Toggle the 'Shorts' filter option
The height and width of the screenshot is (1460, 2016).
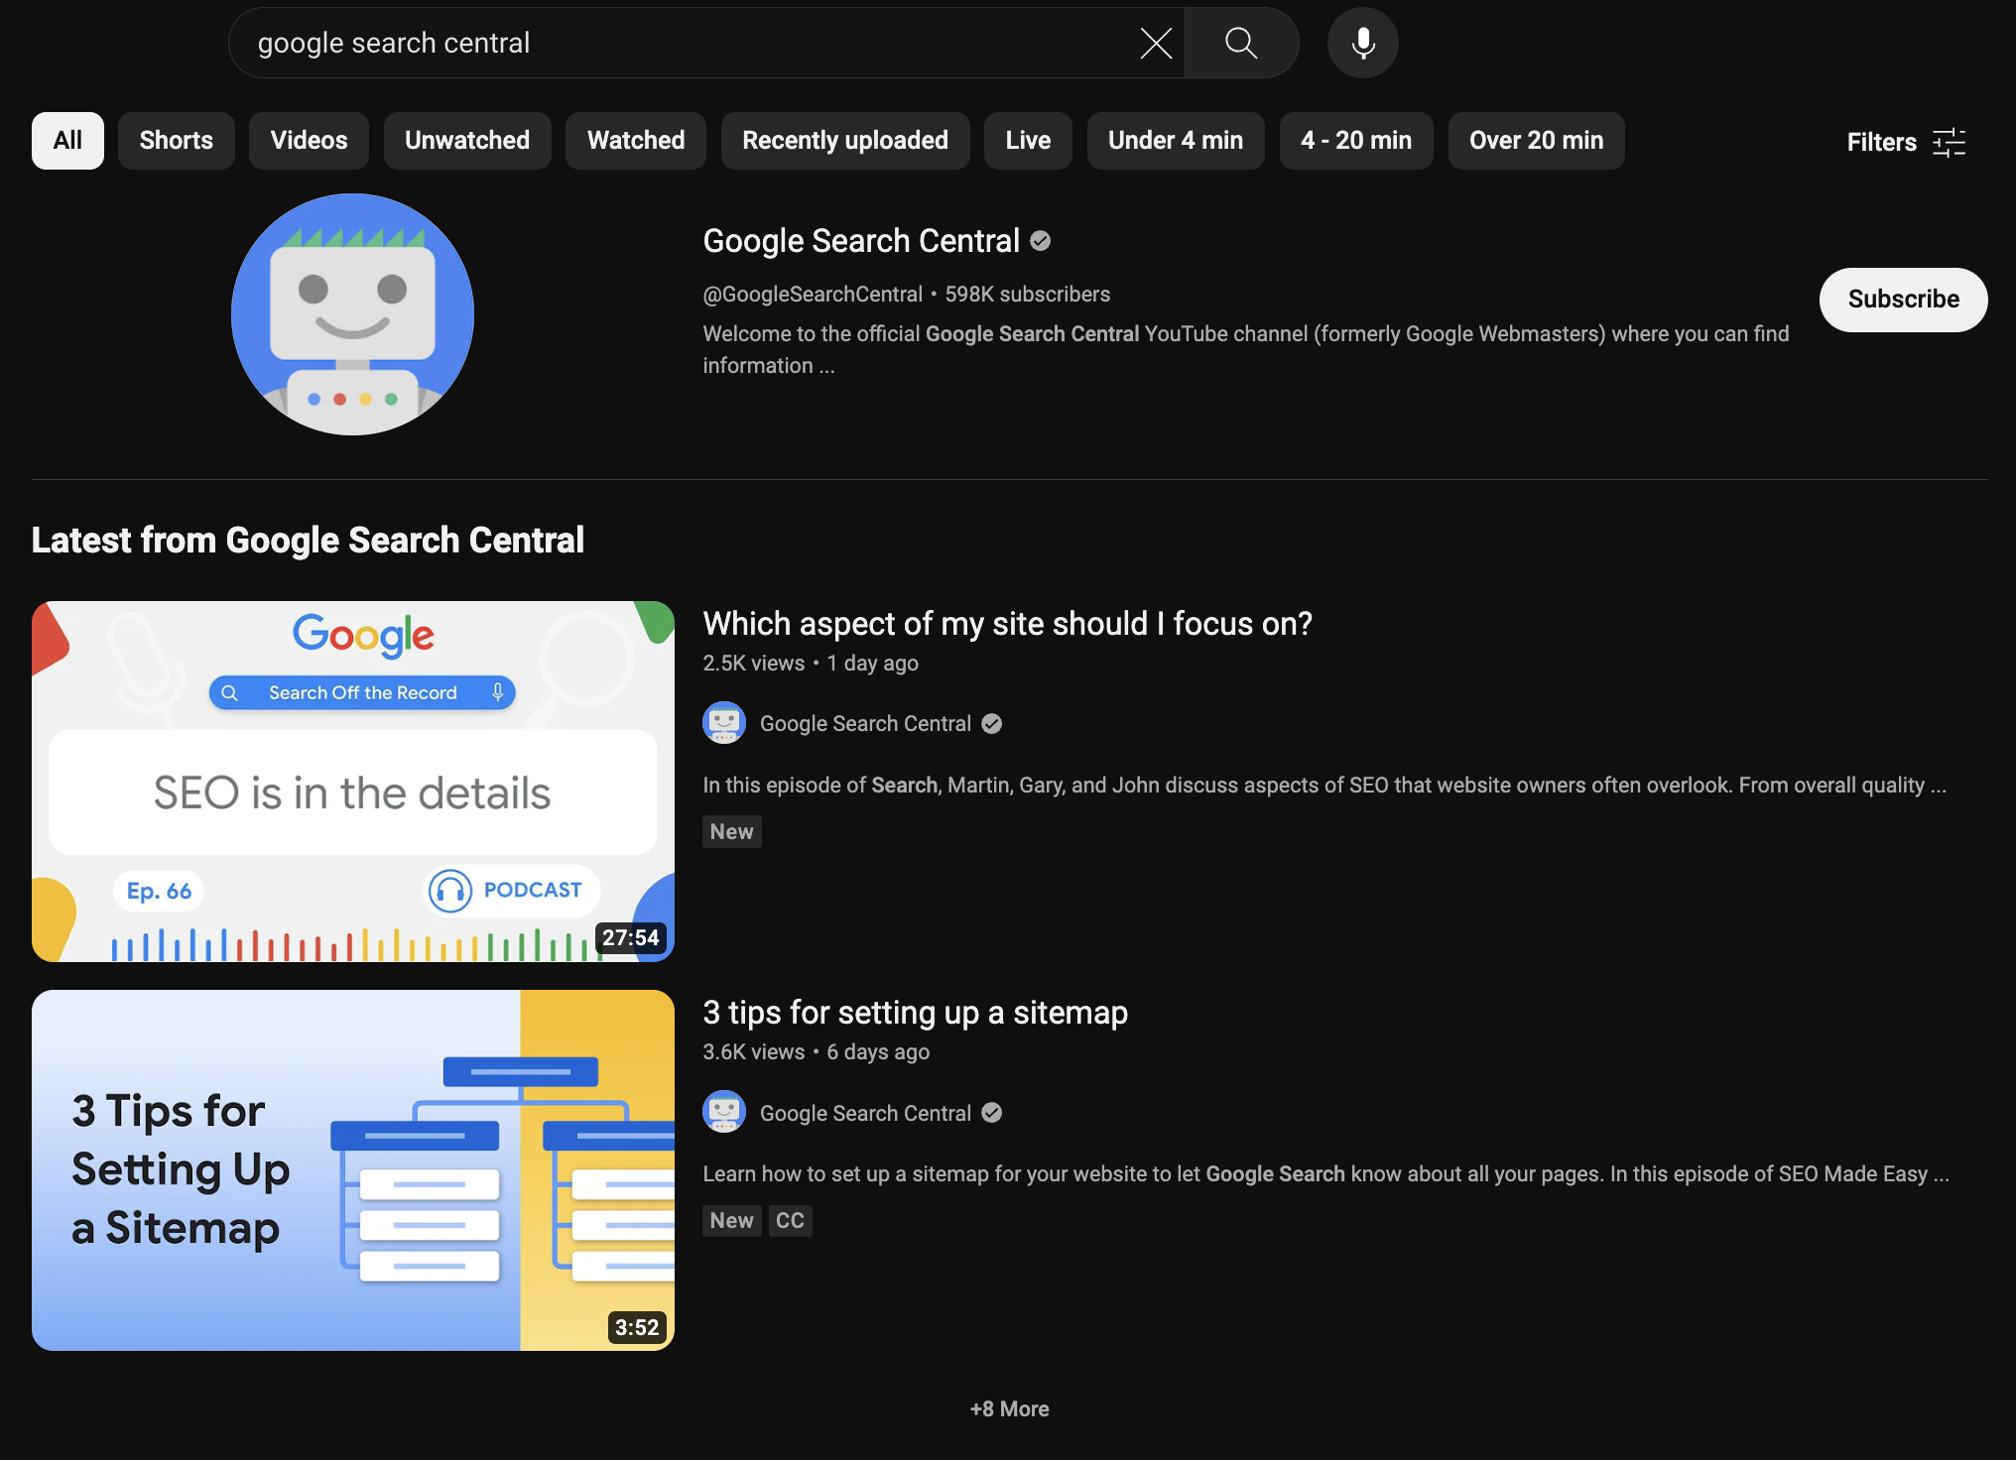pyautogui.click(x=176, y=141)
